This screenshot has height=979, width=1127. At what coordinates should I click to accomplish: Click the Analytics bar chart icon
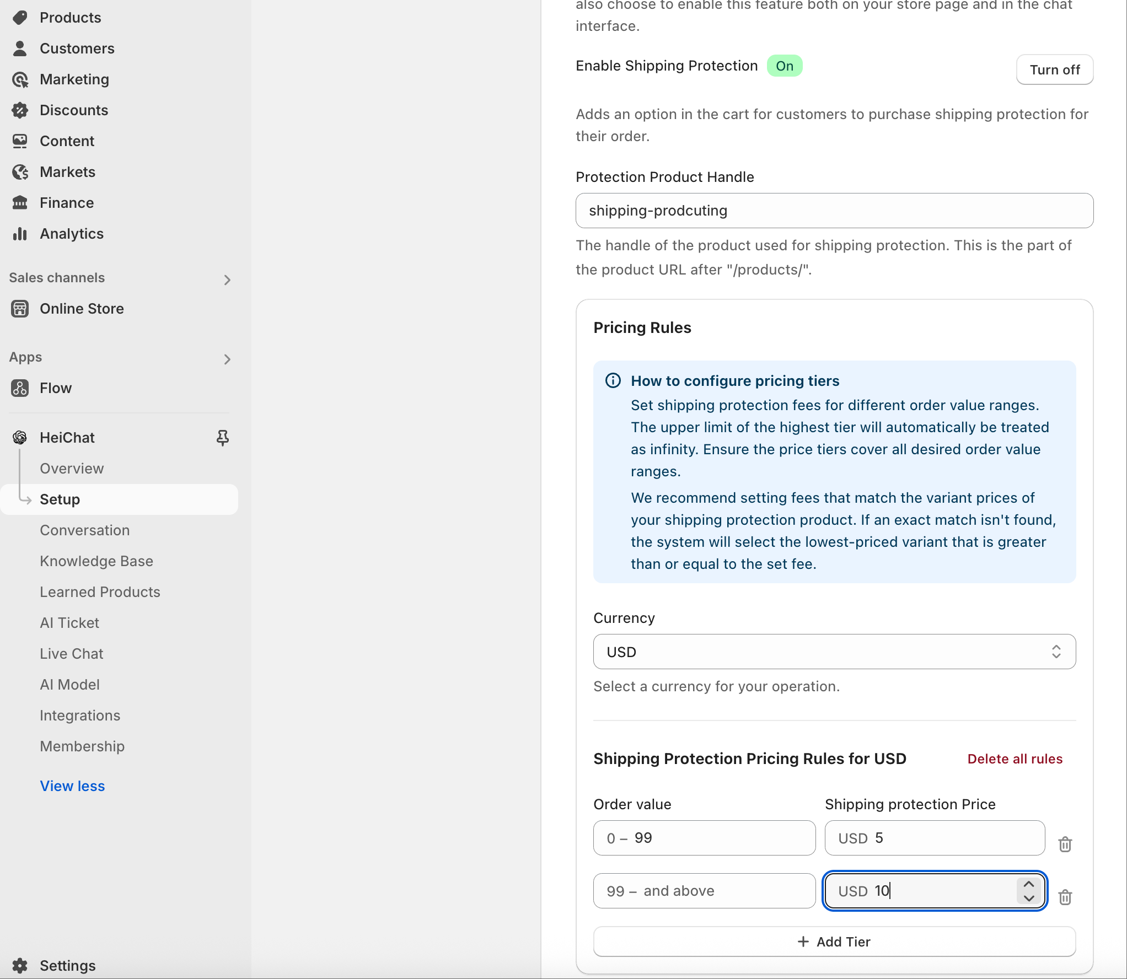20,234
